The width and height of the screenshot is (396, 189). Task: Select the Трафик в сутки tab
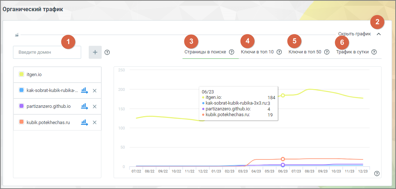click(352, 52)
